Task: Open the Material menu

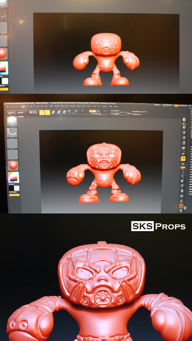Action: tap(57, 106)
